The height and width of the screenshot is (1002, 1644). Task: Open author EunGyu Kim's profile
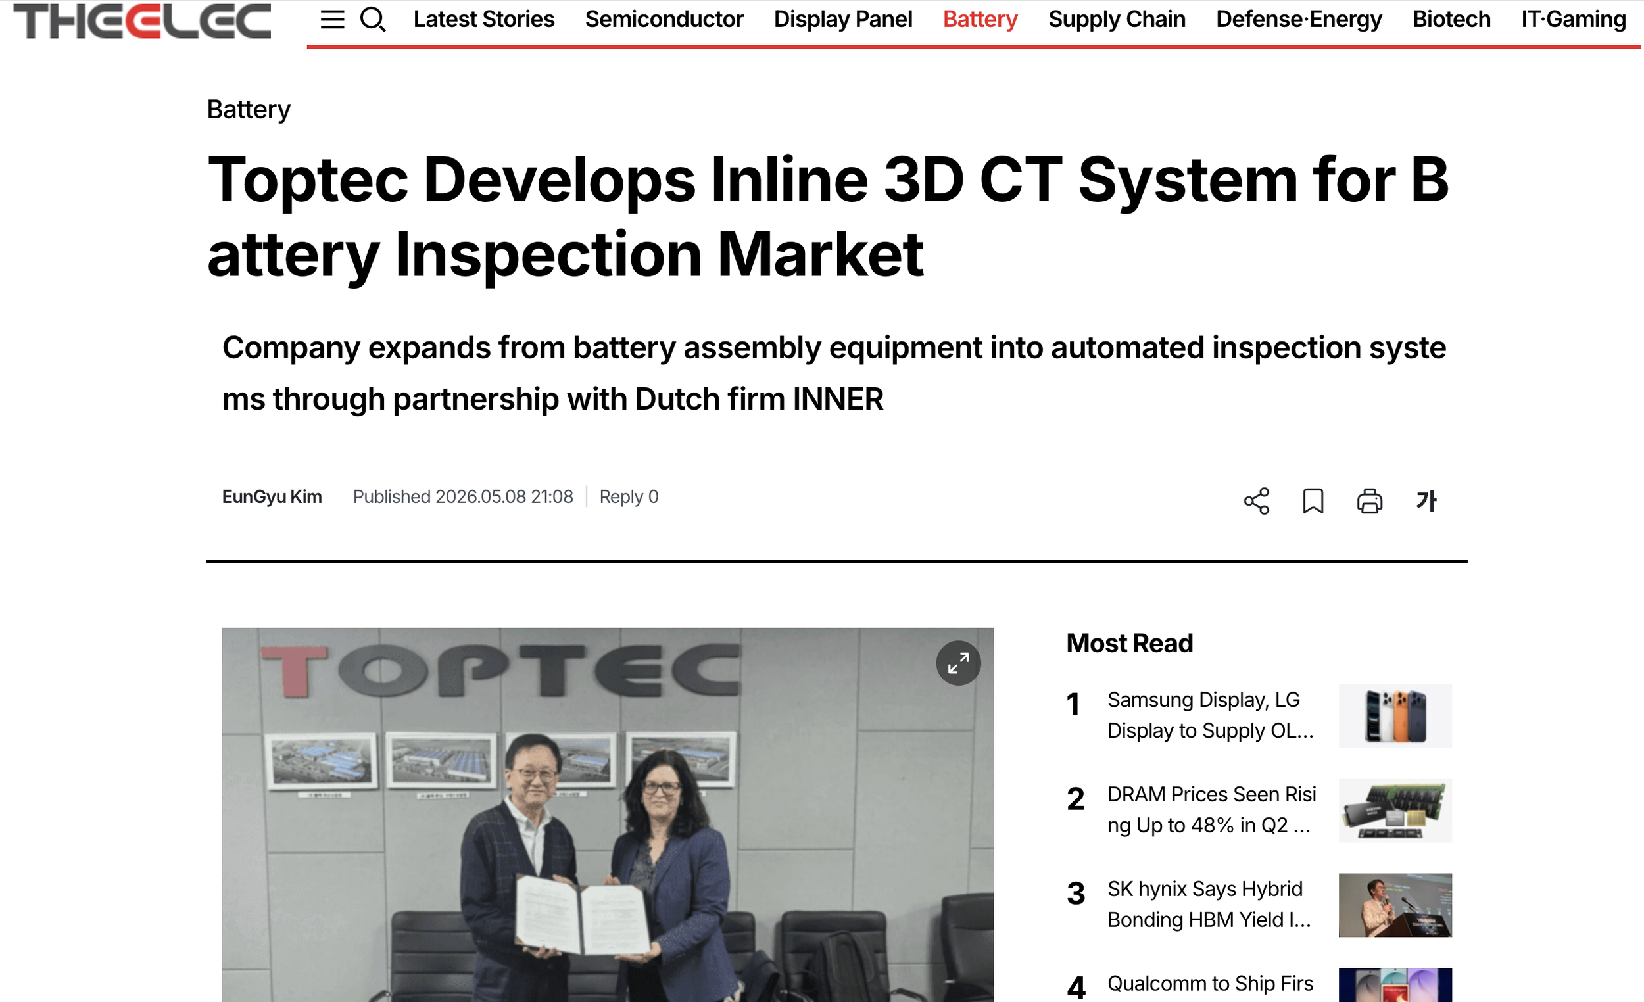(x=272, y=497)
